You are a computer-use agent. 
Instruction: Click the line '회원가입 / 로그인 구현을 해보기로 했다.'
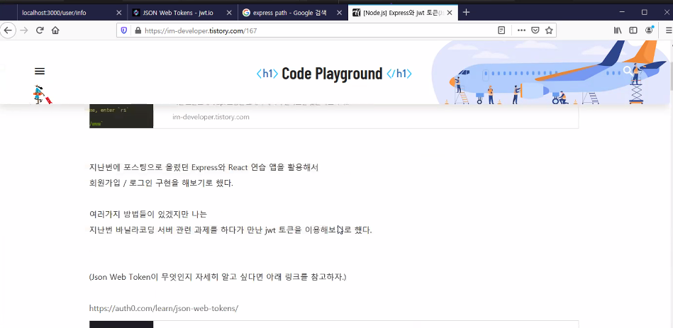tap(161, 183)
